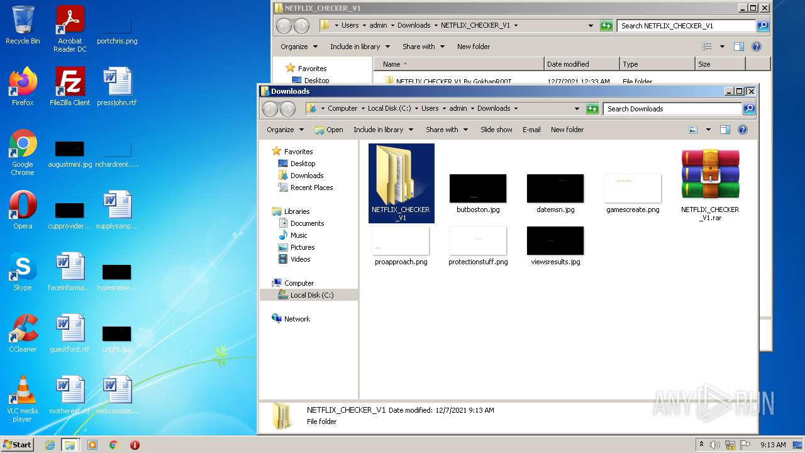Expand Include in library dropdown in Downloads
This screenshot has height=453, width=805.
pyautogui.click(x=384, y=130)
